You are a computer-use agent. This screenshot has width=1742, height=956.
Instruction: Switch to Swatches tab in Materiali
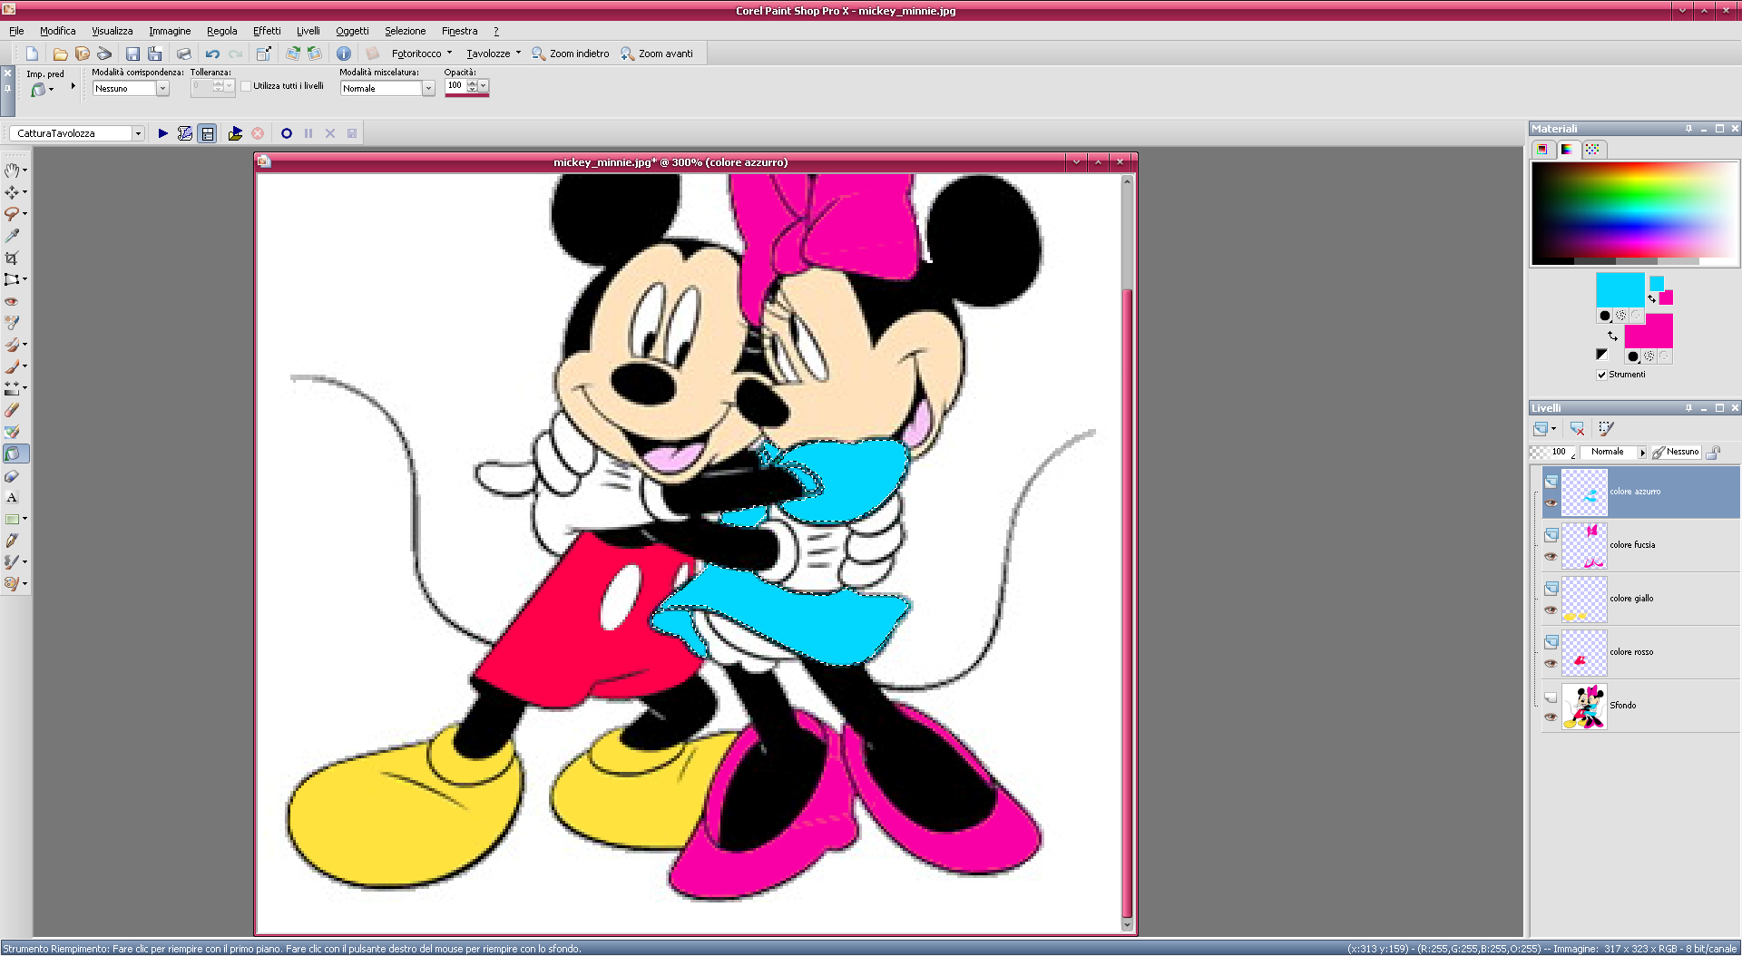pyautogui.click(x=1592, y=149)
